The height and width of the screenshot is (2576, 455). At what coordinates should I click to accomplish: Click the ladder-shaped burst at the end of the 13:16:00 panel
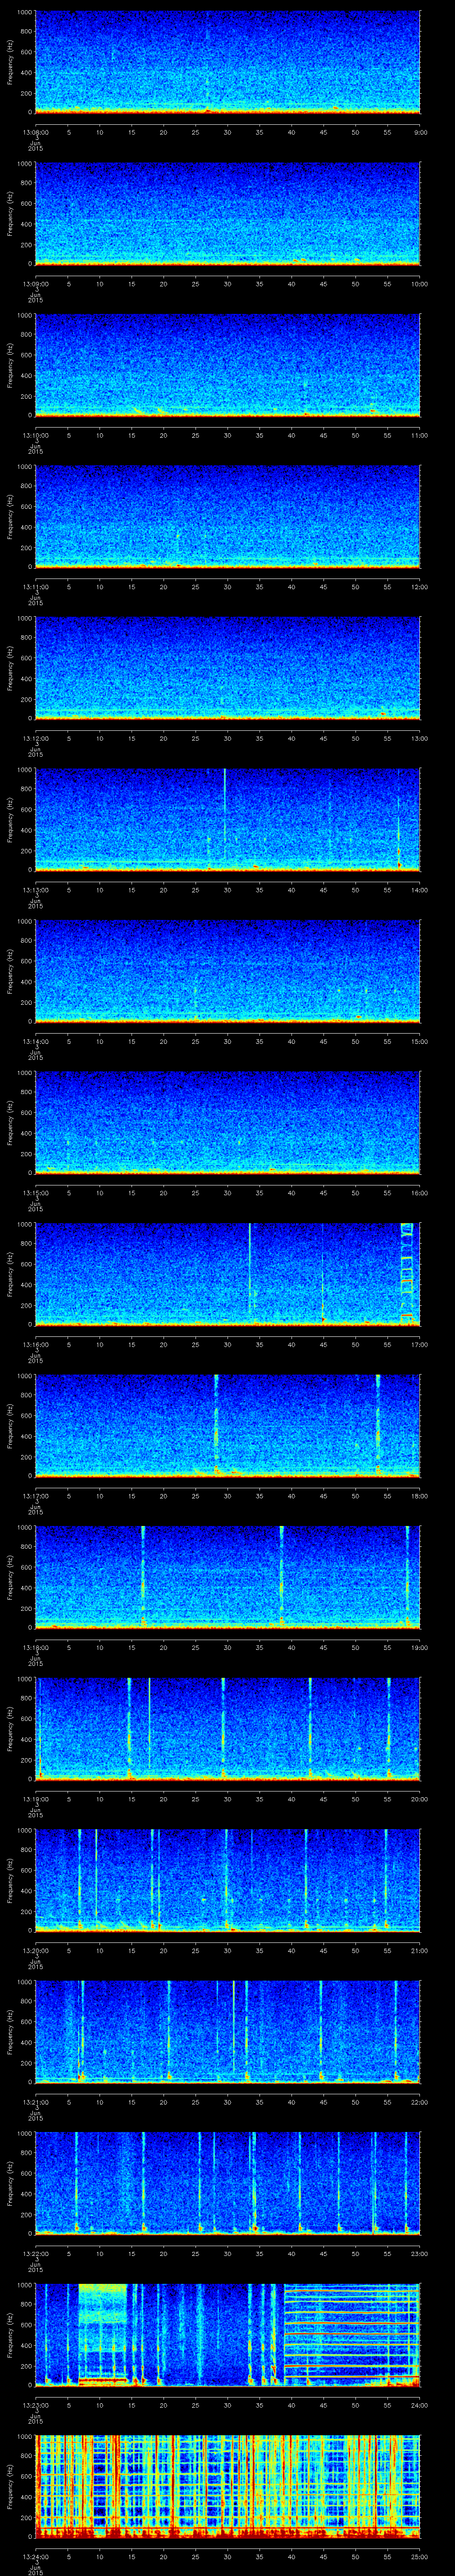tap(407, 1274)
